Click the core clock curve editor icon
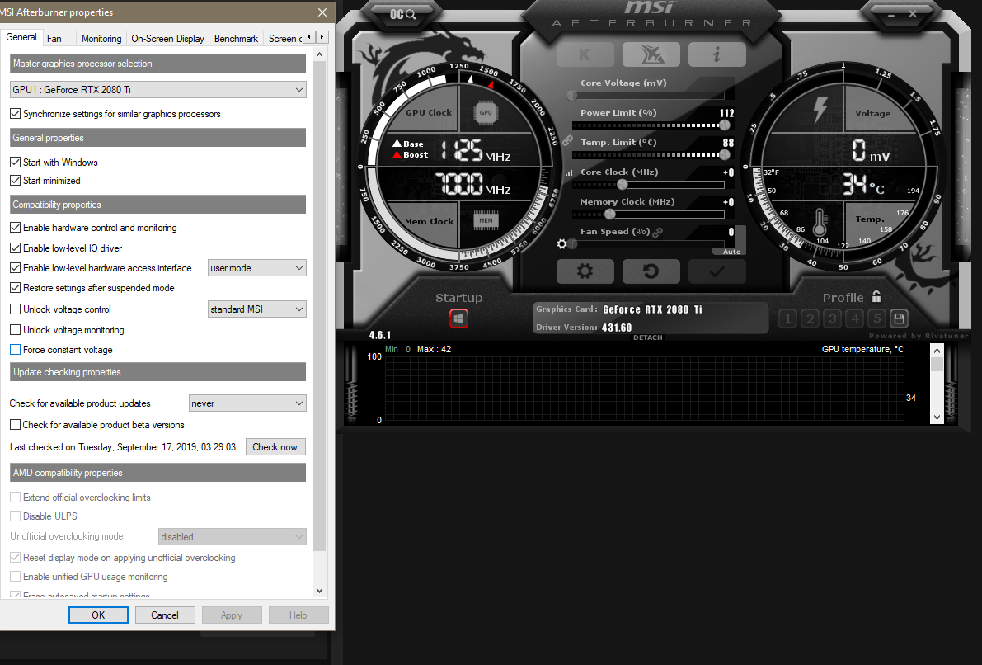982x665 pixels. (x=569, y=173)
